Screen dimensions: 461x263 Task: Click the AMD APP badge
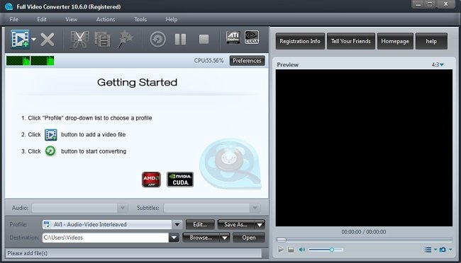pyautogui.click(x=151, y=180)
